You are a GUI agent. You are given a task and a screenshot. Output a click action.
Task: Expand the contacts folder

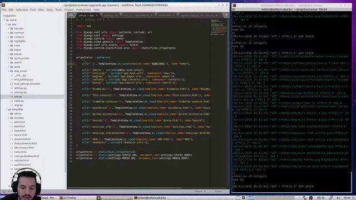pos(9,37)
